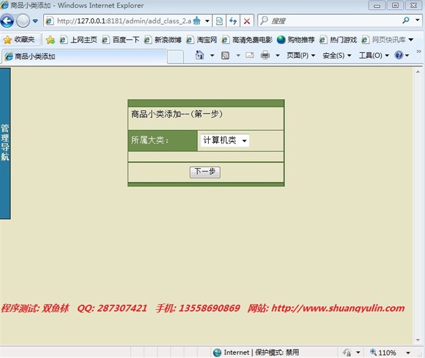Click the status bar security lock icon
This screenshot has width=425, height=358.
[347, 352]
